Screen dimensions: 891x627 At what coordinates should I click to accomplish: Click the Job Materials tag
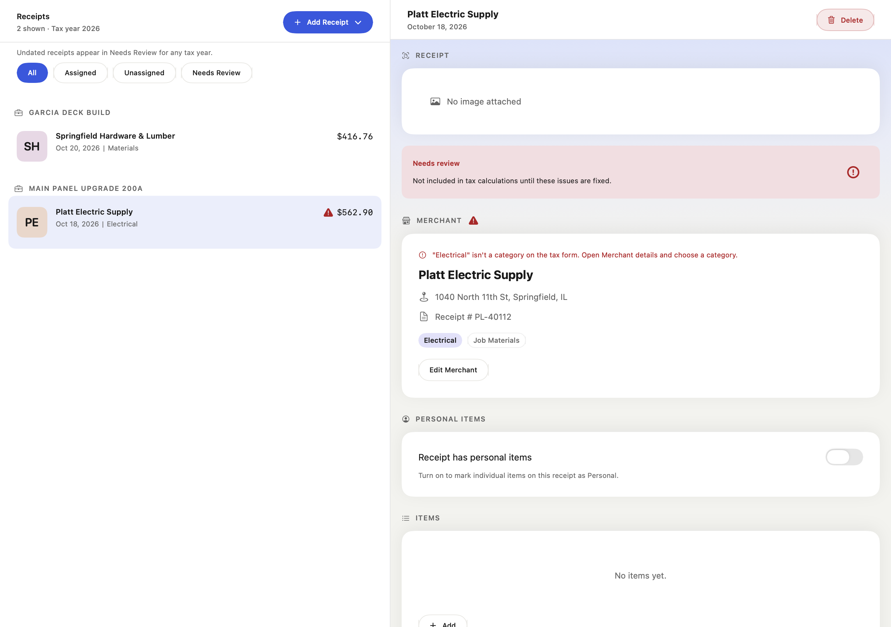coord(496,341)
